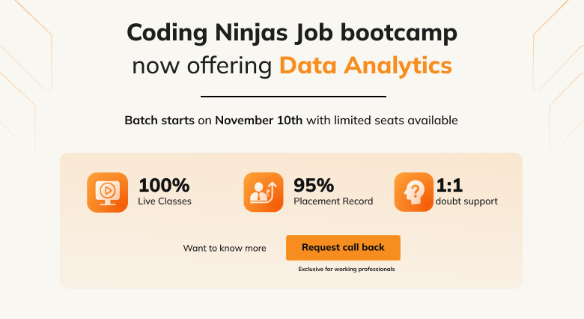
Task: Click the doubt support label
Action: point(466,201)
